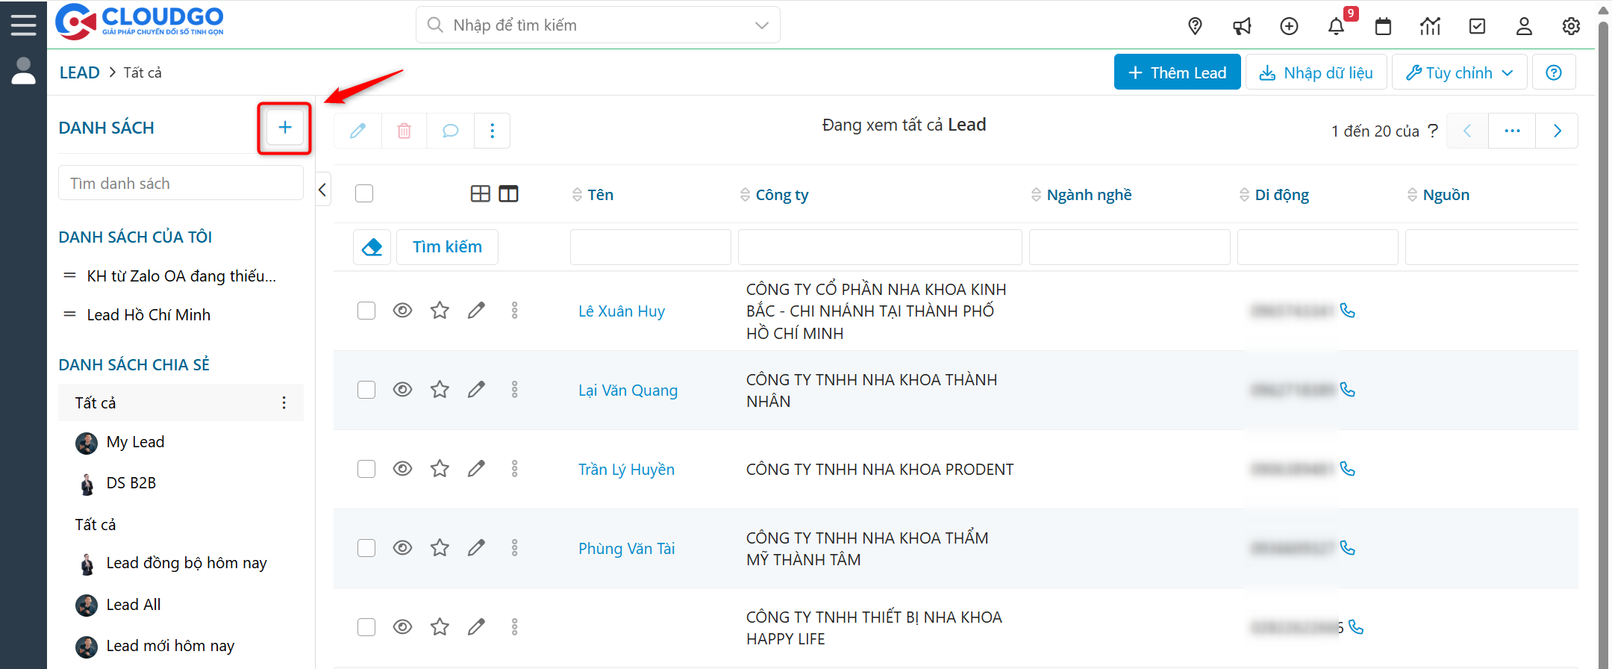This screenshot has width=1612, height=669.
Task: Call Lê Xuân Huy via phone icon
Action: tap(1347, 311)
